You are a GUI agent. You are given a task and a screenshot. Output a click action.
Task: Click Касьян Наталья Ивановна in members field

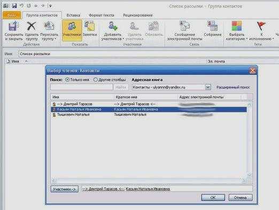[x=148, y=189]
